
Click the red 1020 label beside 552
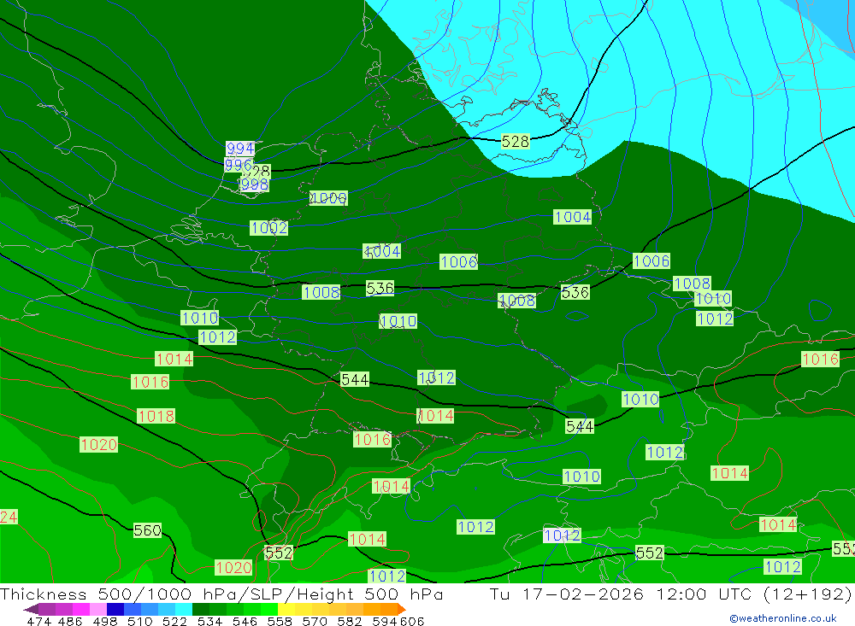(x=233, y=567)
